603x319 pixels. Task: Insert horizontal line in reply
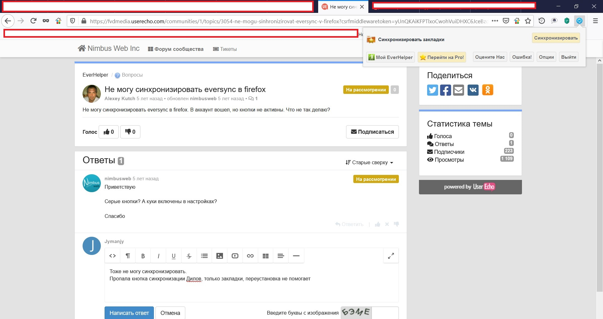[x=296, y=256]
